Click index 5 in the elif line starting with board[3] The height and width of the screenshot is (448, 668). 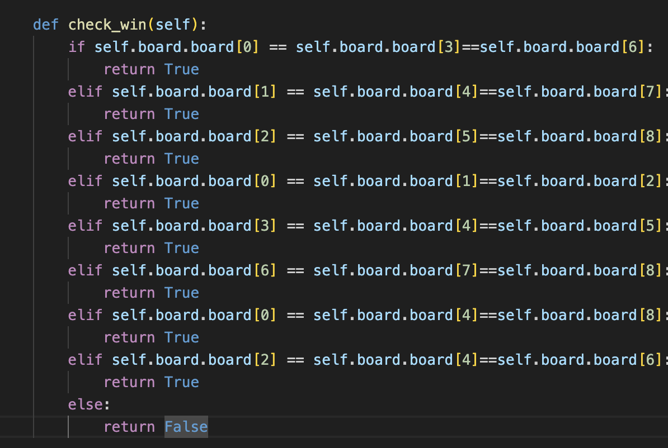tap(650, 226)
